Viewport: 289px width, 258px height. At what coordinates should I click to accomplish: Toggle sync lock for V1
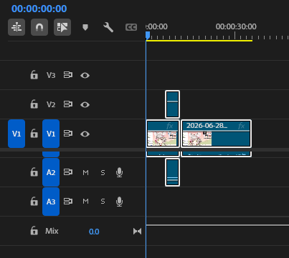[68, 134]
